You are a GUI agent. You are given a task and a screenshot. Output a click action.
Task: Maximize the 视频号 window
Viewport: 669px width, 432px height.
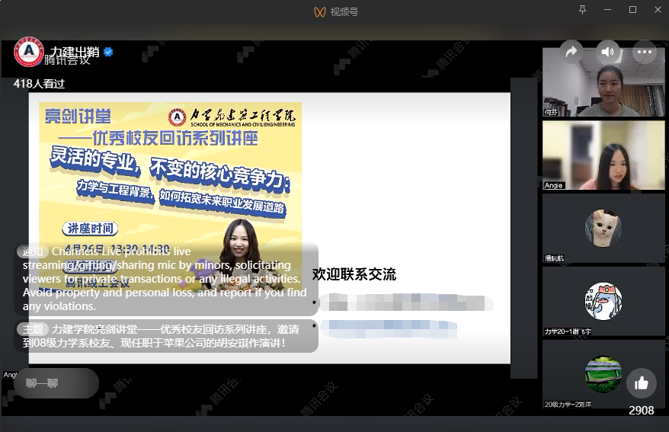tap(632, 10)
